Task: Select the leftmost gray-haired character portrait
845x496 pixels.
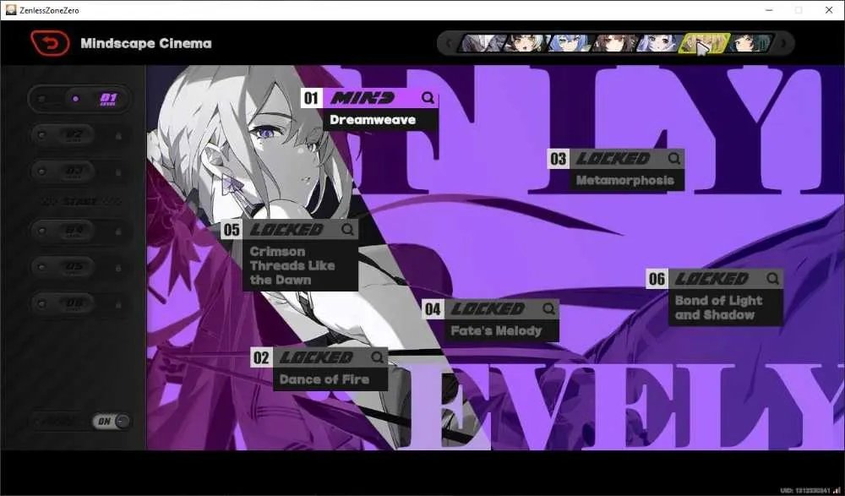Action: [482, 43]
